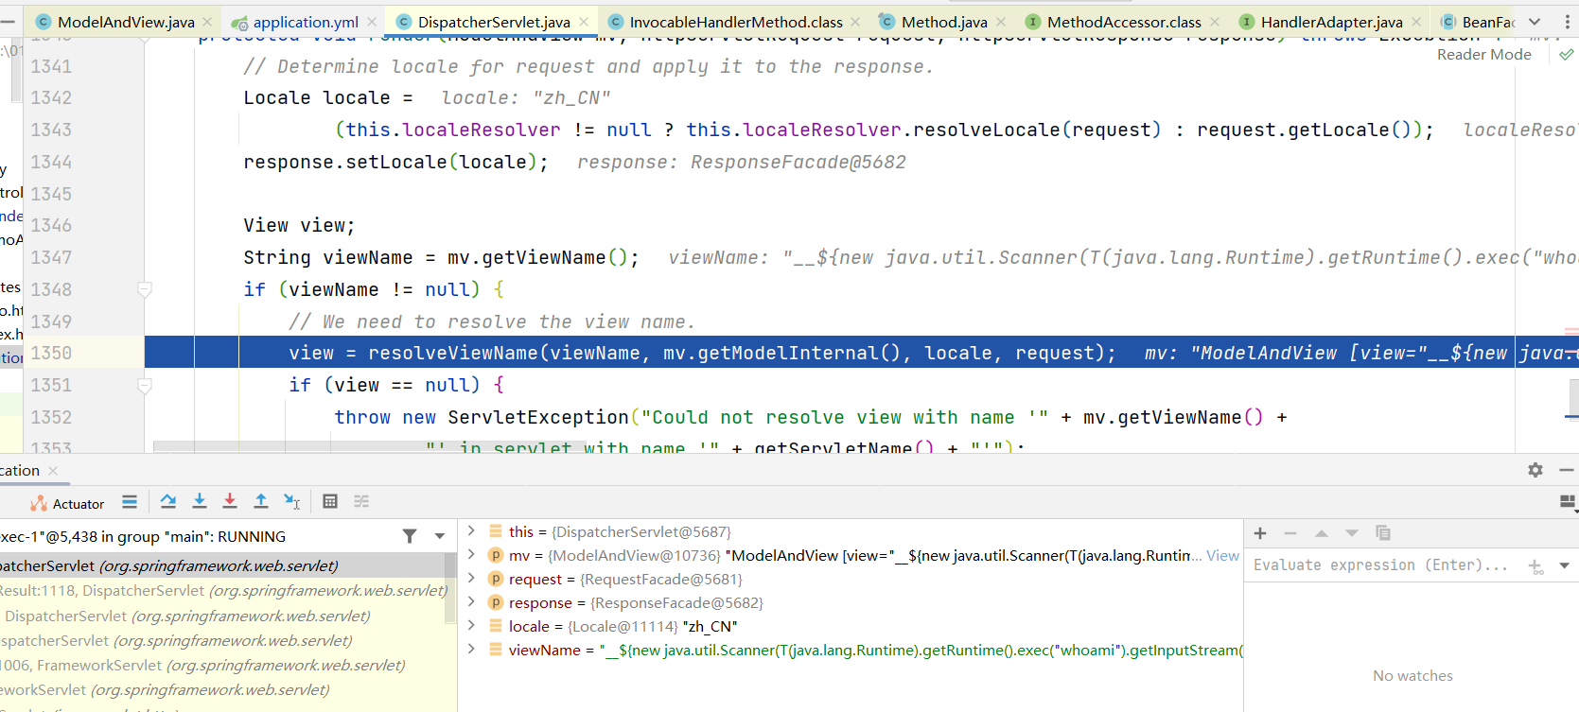Select the 'locale' variable row text
Screen dimensions: 1579x712
pos(623,626)
